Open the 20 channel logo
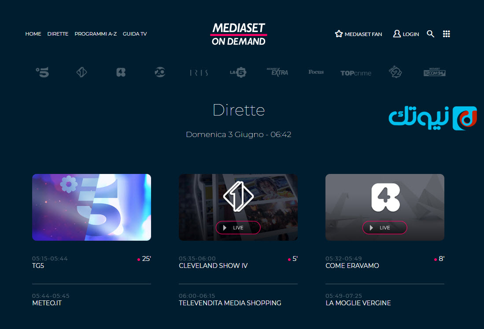The image size is (484, 329). (160, 72)
